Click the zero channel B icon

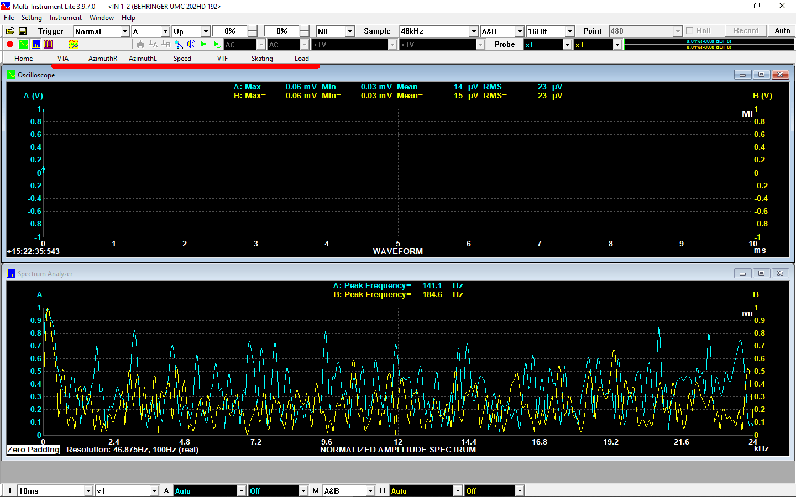pyautogui.click(x=166, y=44)
